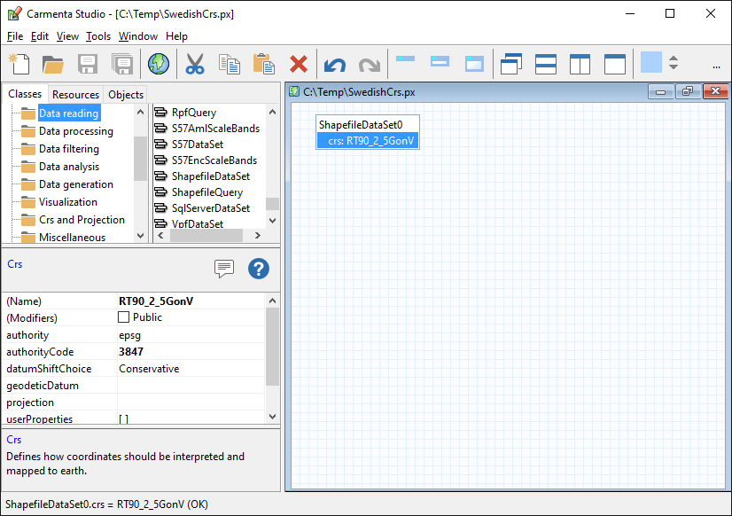
Task: Click the speech bubble comment icon
Action: tap(224, 269)
